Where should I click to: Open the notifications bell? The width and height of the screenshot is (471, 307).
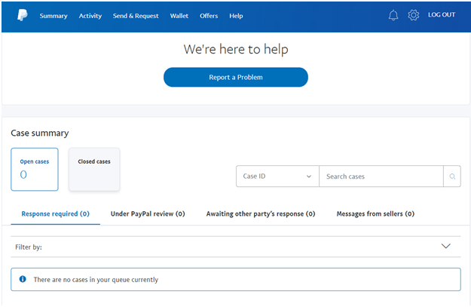393,15
